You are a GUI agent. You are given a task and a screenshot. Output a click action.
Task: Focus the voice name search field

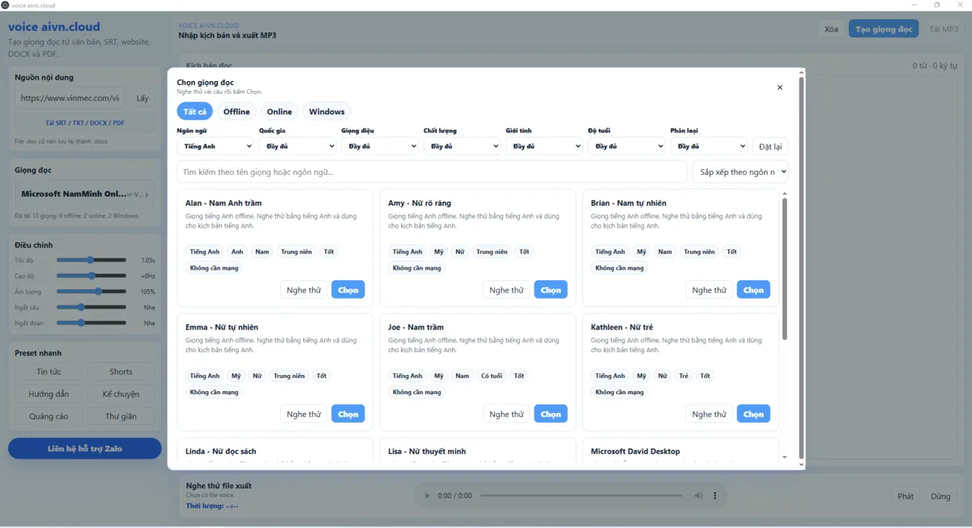pyautogui.click(x=432, y=172)
